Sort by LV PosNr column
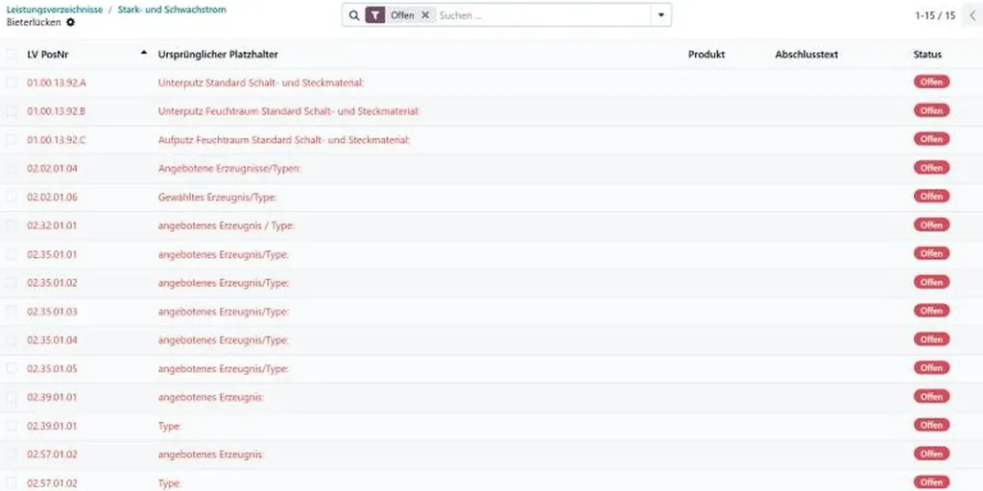983x491 pixels. click(x=48, y=55)
